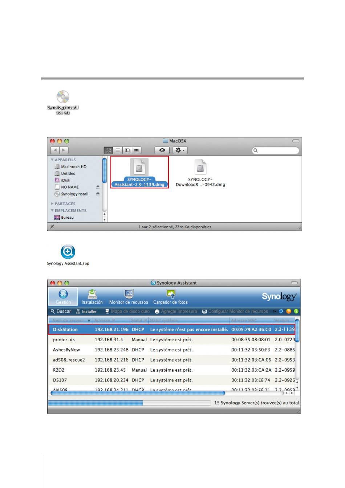Switch Finder to list view

(118, 150)
